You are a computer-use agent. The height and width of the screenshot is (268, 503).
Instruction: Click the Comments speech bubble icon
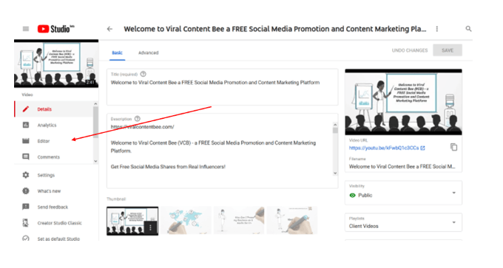point(26,157)
